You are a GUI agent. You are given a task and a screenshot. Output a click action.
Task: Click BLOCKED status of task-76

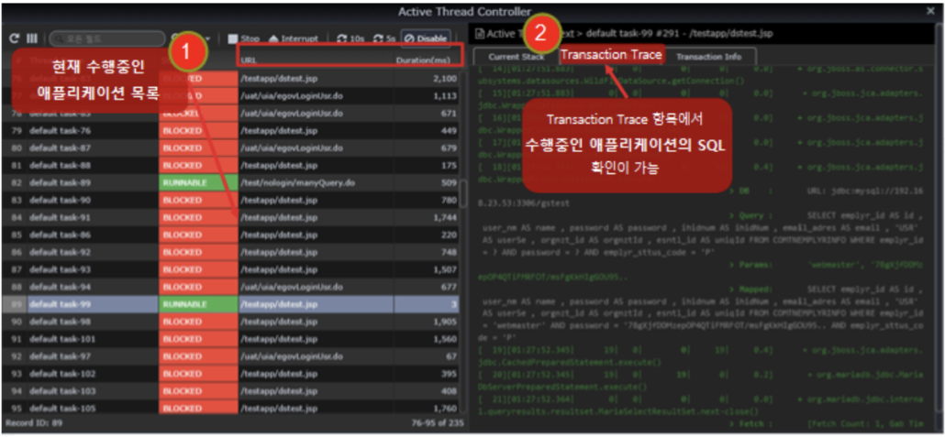tap(198, 131)
